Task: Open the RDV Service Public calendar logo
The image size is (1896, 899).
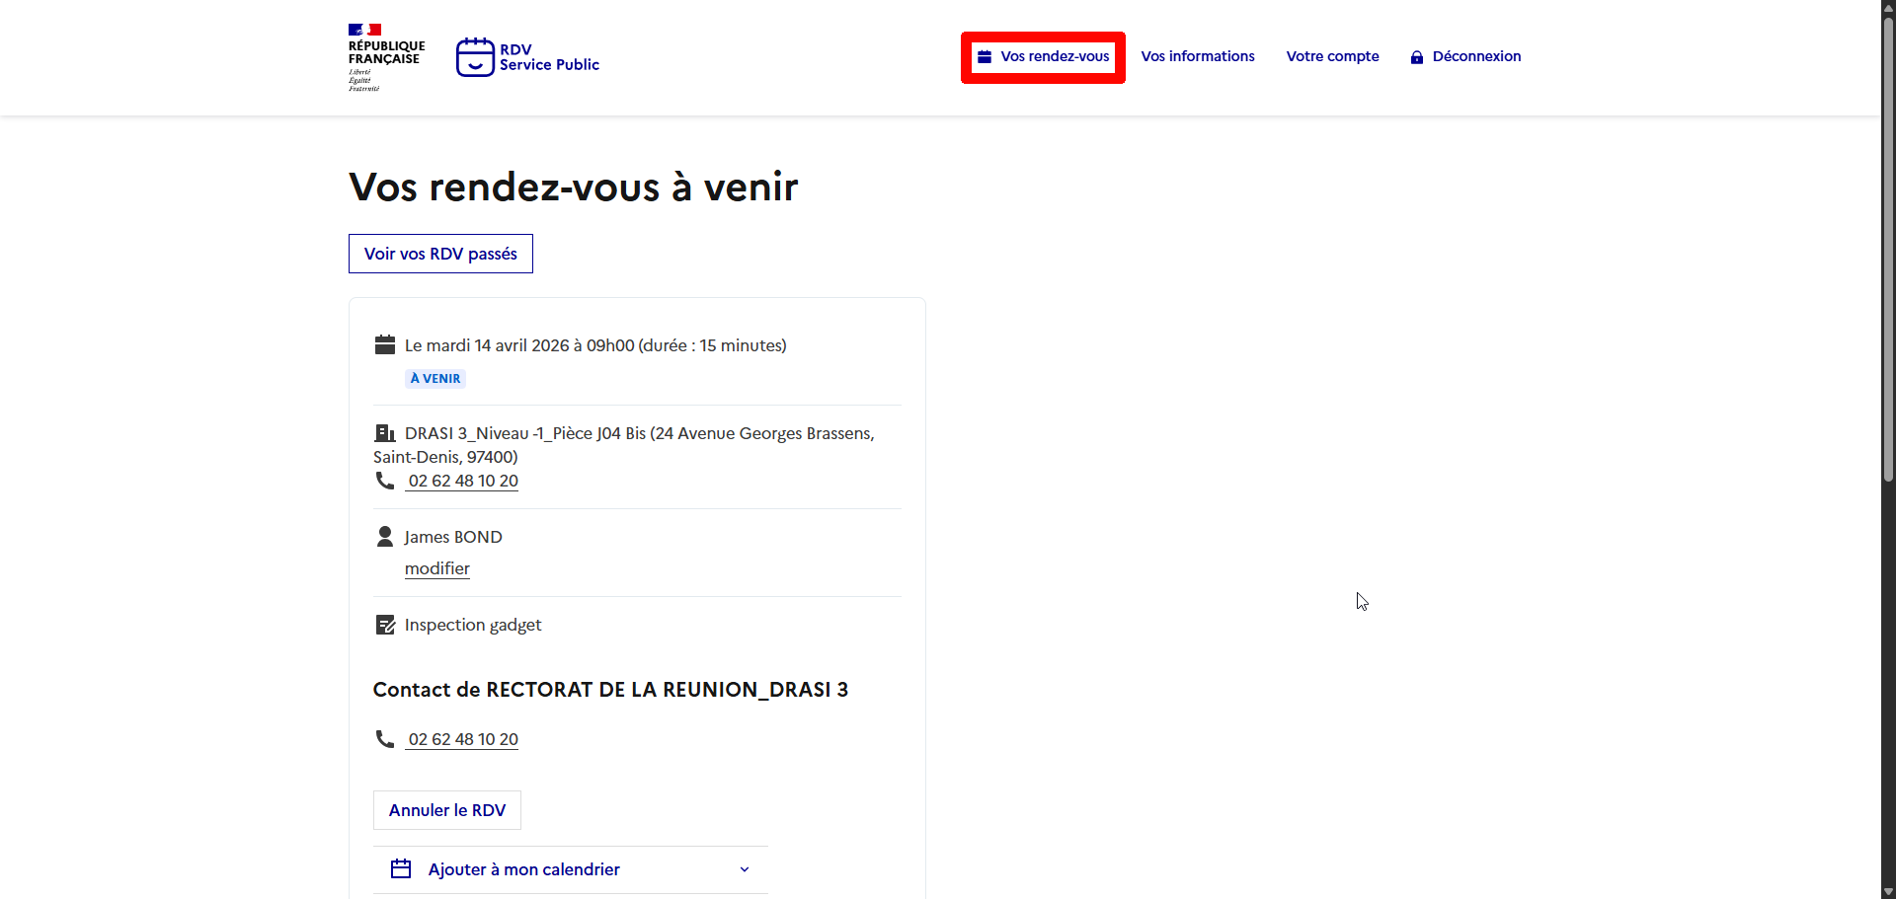Action: click(x=475, y=57)
